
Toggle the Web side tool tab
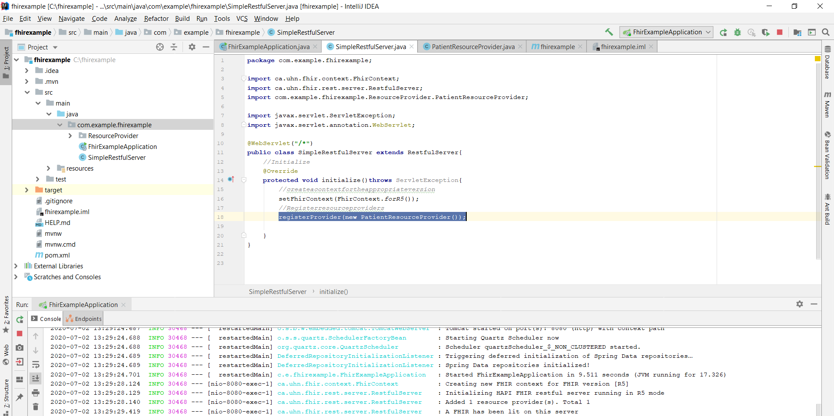6,355
